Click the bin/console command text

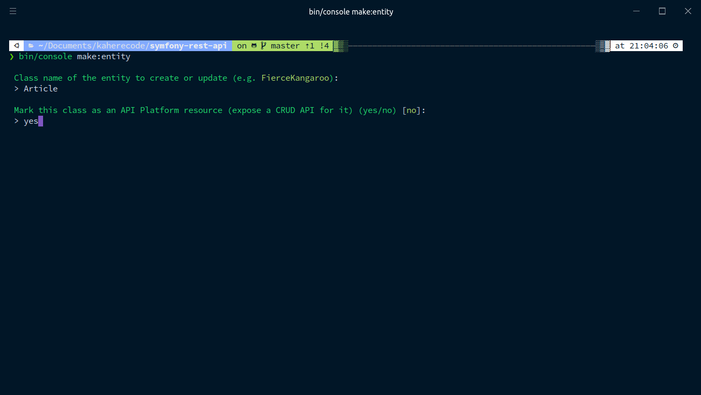tap(45, 57)
